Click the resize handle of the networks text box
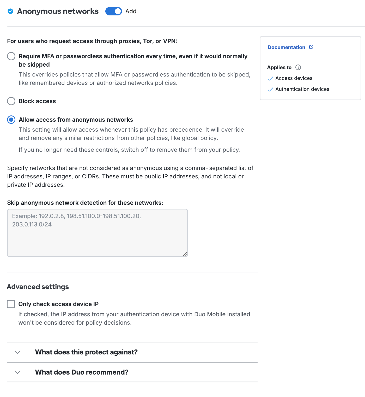 185,254
